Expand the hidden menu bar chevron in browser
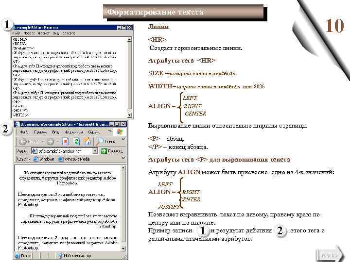350x262 pixels. 109,131
